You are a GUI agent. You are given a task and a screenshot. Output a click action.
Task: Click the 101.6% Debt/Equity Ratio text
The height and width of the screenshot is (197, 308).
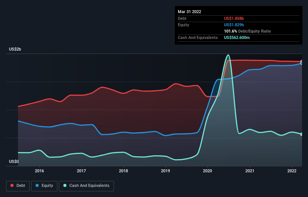[247, 31]
